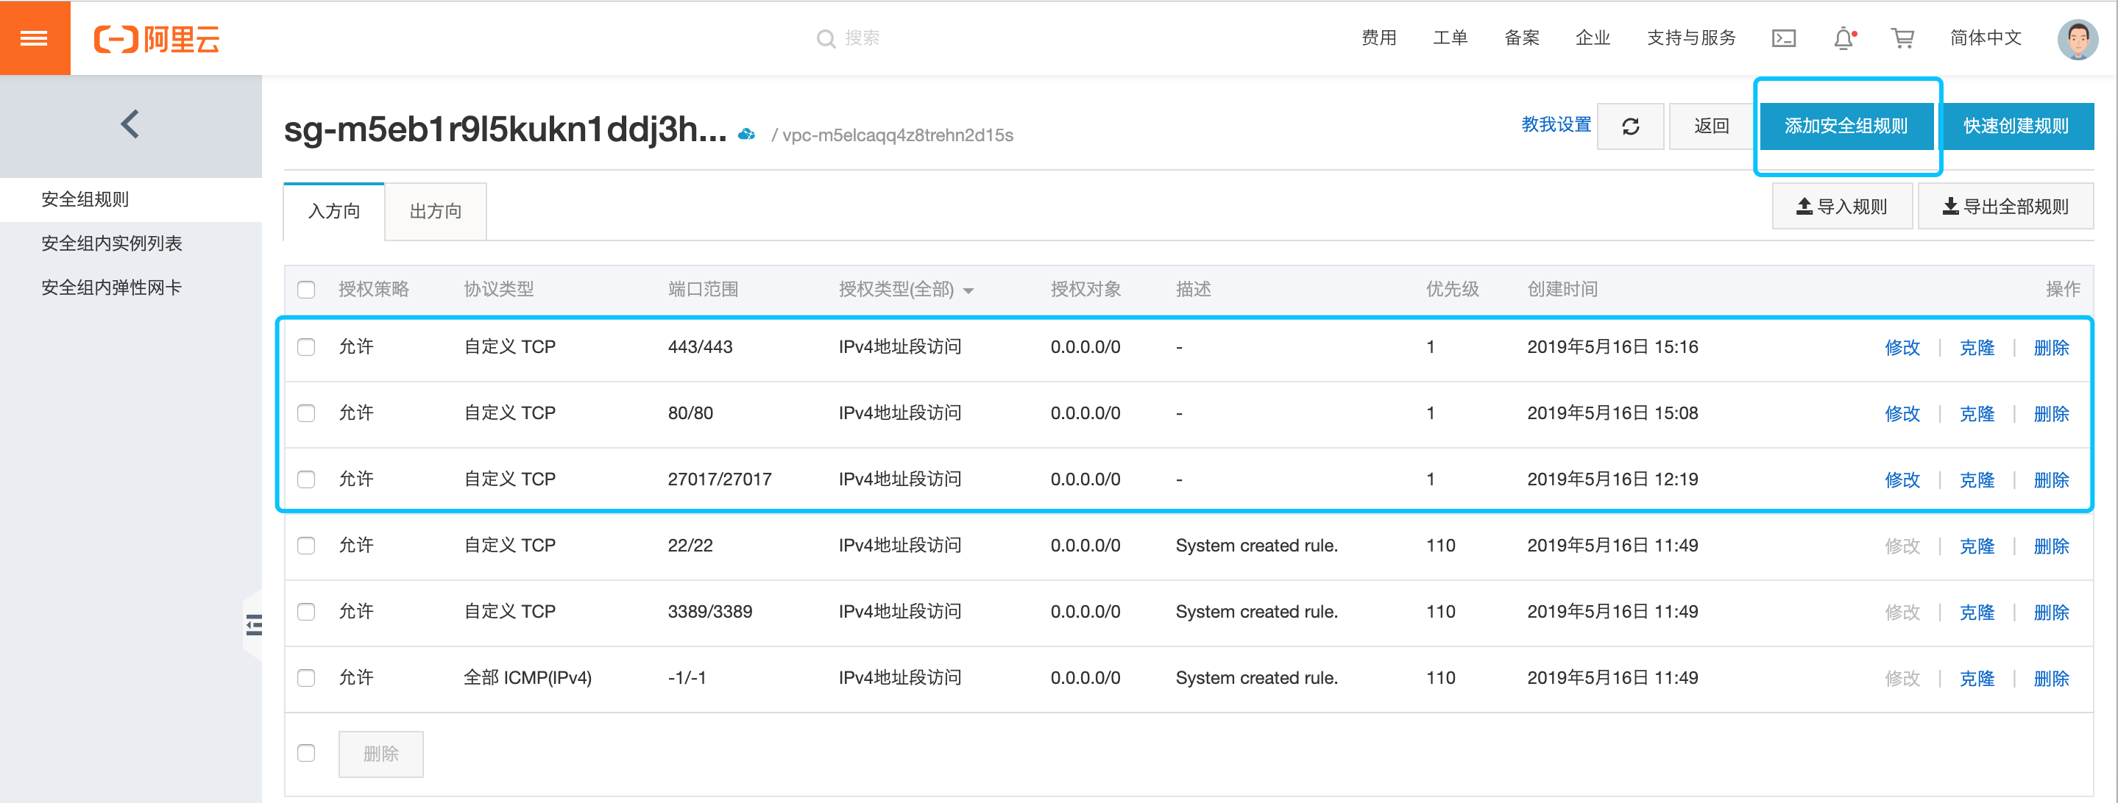Click the refresh icon button
The height and width of the screenshot is (803, 2118).
tap(1630, 126)
